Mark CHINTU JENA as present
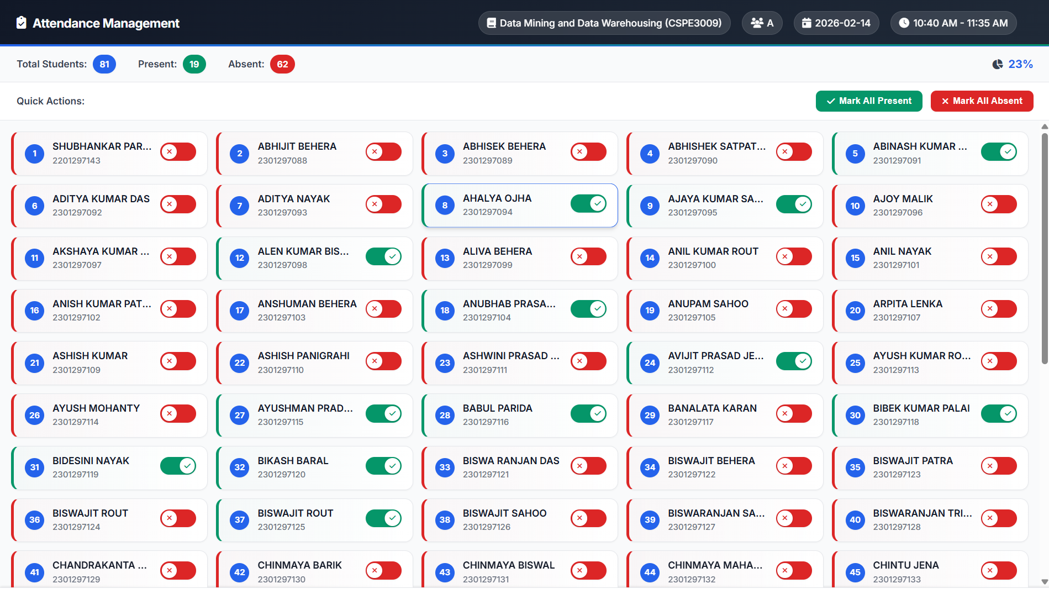The height and width of the screenshot is (594, 1049). tap(999, 570)
